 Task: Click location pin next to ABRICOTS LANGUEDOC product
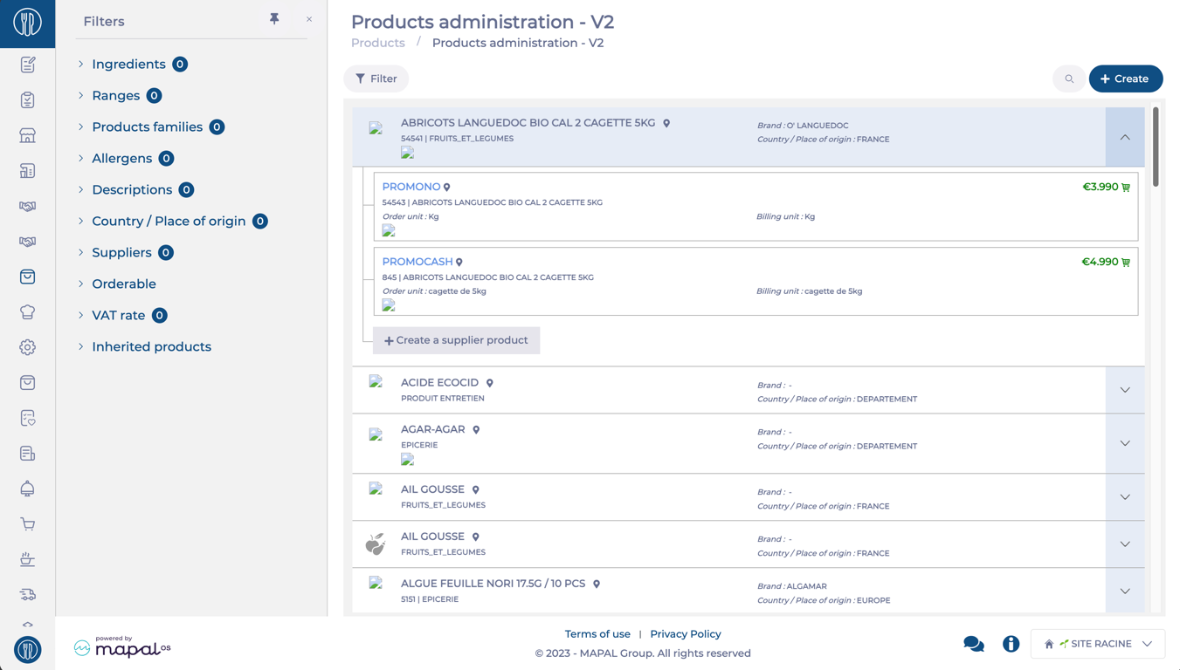(666, 124)
